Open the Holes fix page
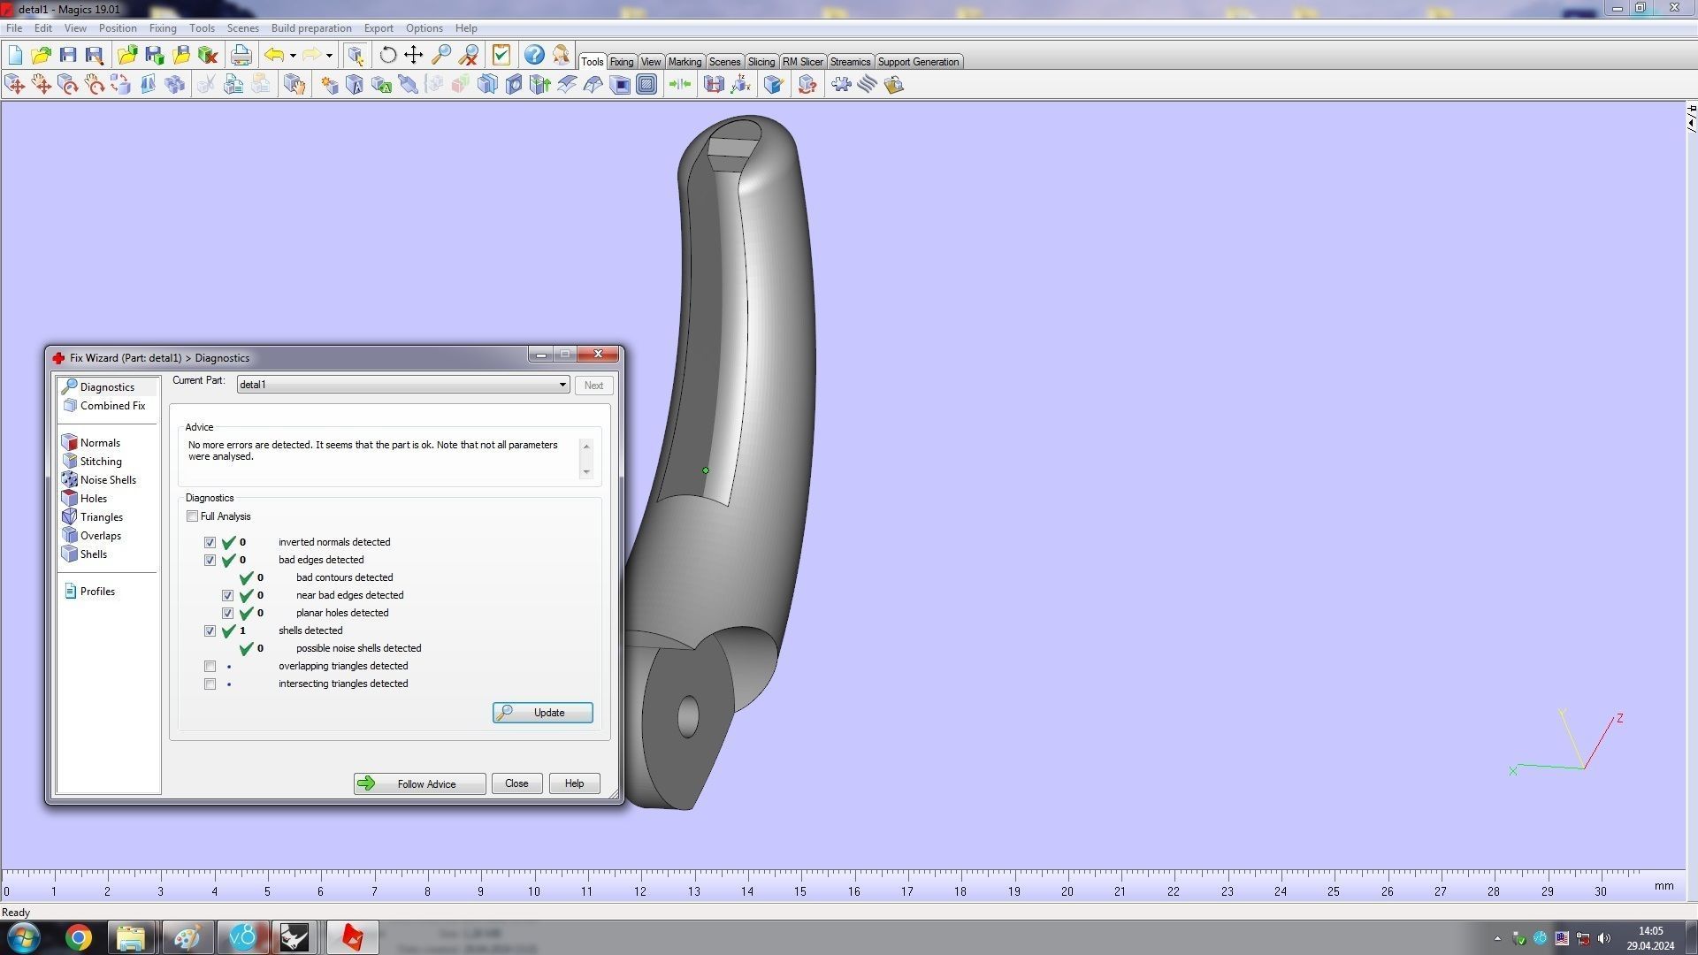This screenshot has width=1698, height=955. [x=93, y=499]
